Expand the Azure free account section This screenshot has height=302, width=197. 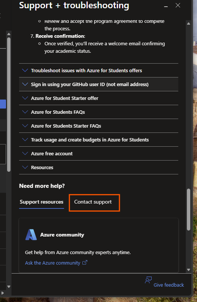[99, 154]
